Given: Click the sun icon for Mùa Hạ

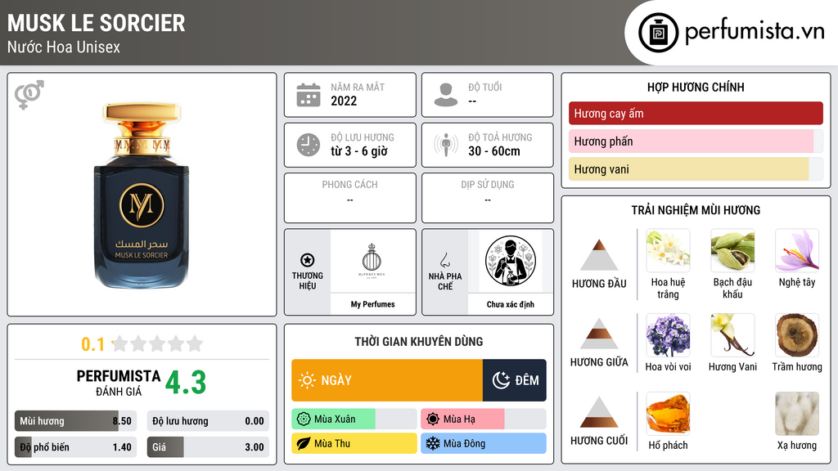Looking at the screenshot, I should (x=433, y=419).
